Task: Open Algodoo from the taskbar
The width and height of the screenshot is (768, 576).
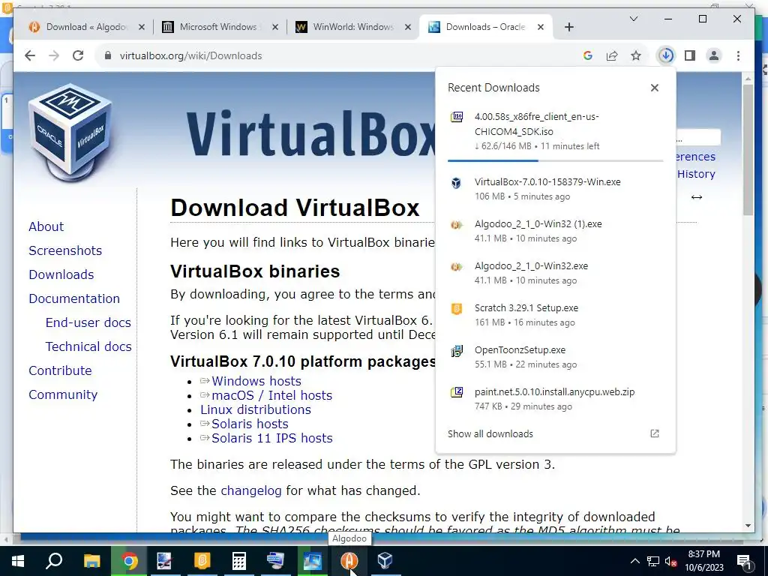Action: (349, 561)
